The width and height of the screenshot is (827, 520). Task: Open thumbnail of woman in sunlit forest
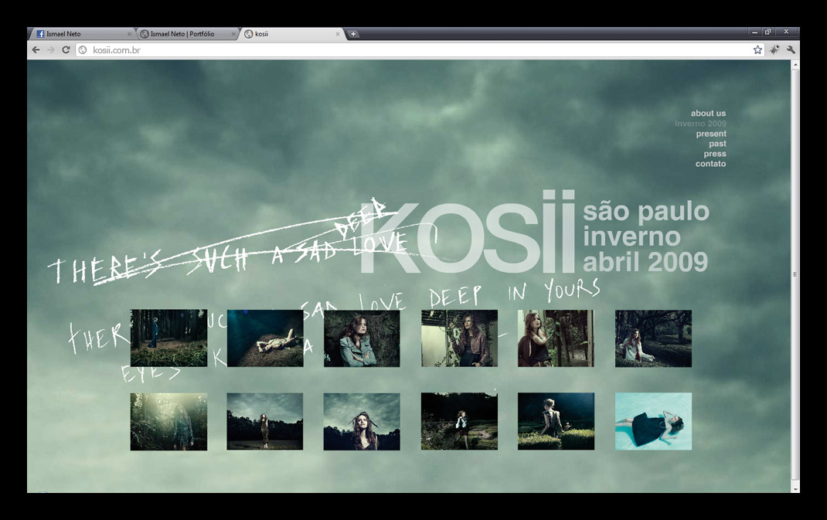click(x=168, y=421)
